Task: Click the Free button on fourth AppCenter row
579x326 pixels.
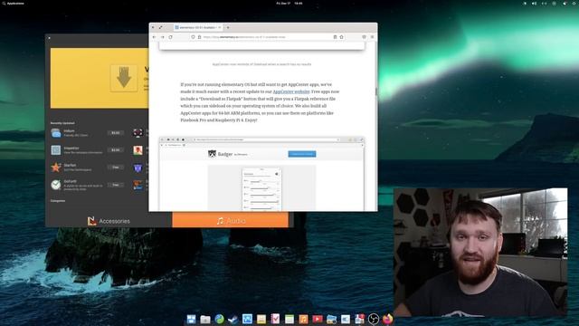Action: [116, 185]
